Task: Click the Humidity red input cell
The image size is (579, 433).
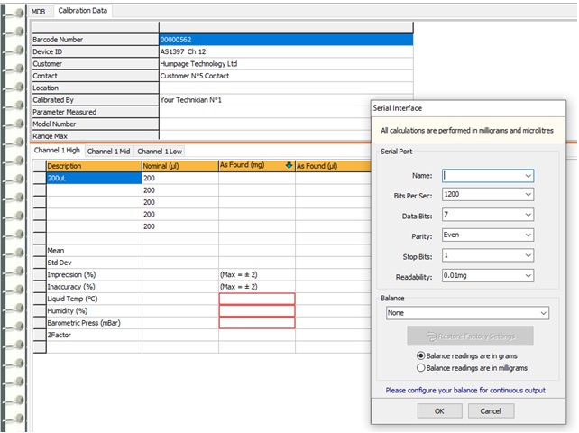Action: tap(257, 311)
